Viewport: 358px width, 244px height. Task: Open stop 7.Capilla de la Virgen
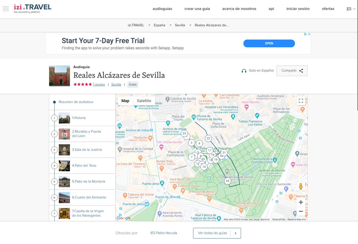coord(82,213)
